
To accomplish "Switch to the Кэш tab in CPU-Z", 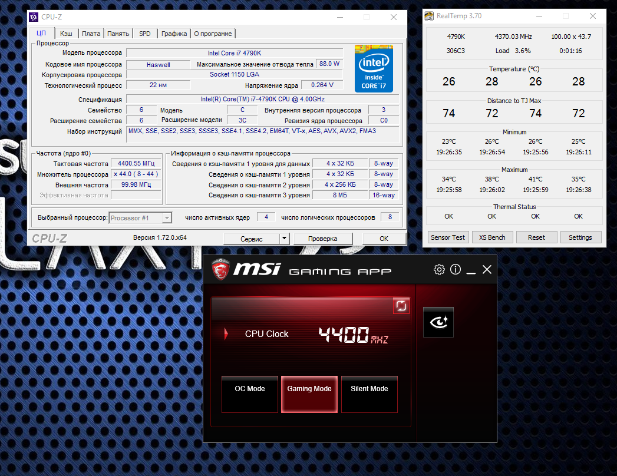I will point(66,34).
